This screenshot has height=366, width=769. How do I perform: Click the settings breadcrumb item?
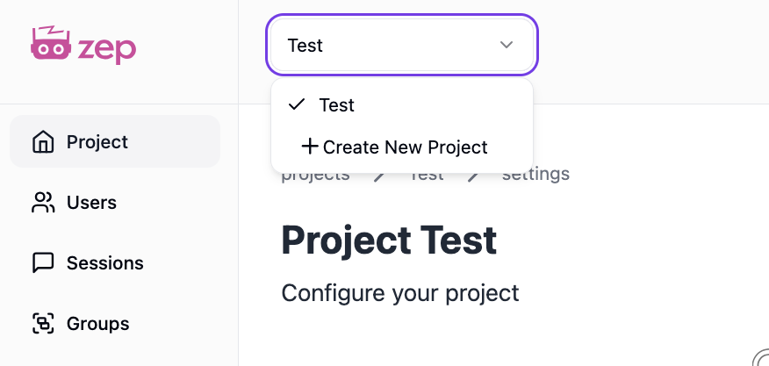click(535, 175)
